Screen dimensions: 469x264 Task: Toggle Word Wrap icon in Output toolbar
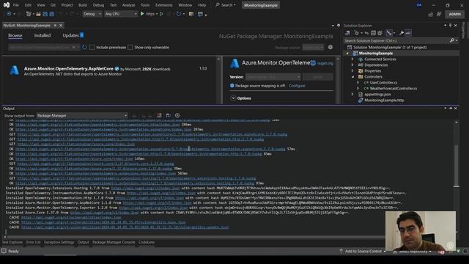click(168, 115)
